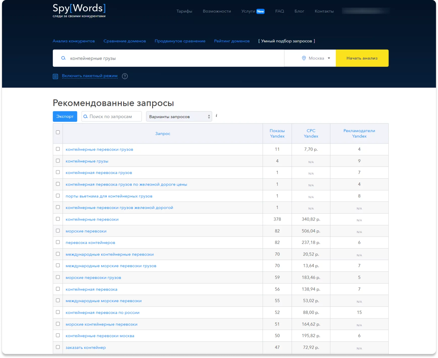The width and height of the screenshot is (438, 358).
Task: Sort by Показы Yandex column header
Action: click(277, 133)
